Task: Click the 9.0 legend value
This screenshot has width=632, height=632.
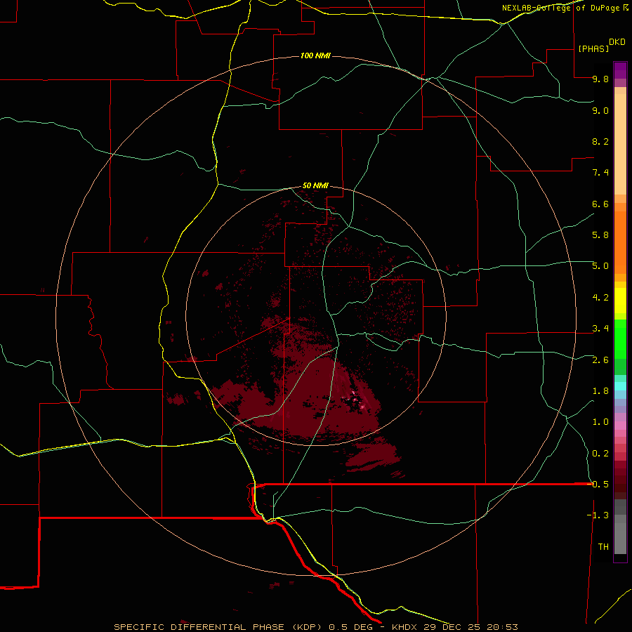Action: coord(600,110)
